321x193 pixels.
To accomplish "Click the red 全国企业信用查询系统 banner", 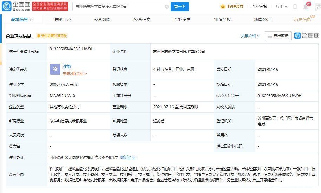I will point(50,6).
